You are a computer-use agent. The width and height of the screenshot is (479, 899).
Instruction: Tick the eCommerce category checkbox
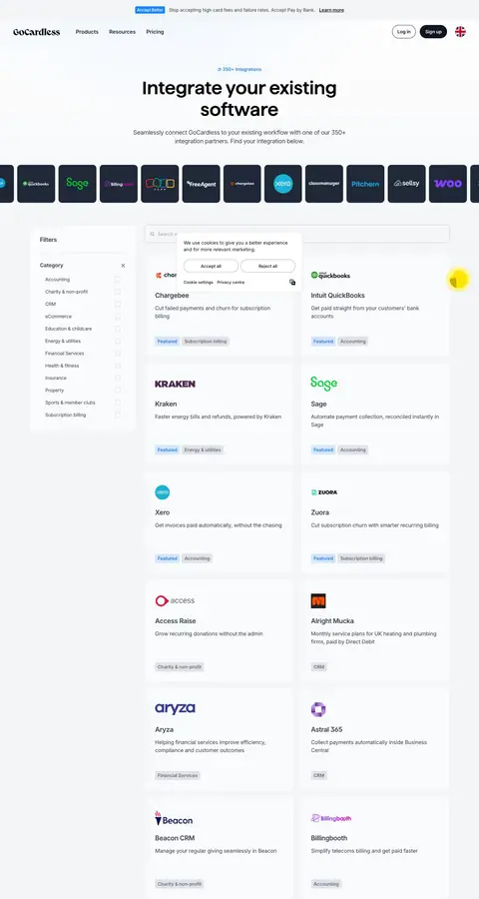(x=118, y=317)
